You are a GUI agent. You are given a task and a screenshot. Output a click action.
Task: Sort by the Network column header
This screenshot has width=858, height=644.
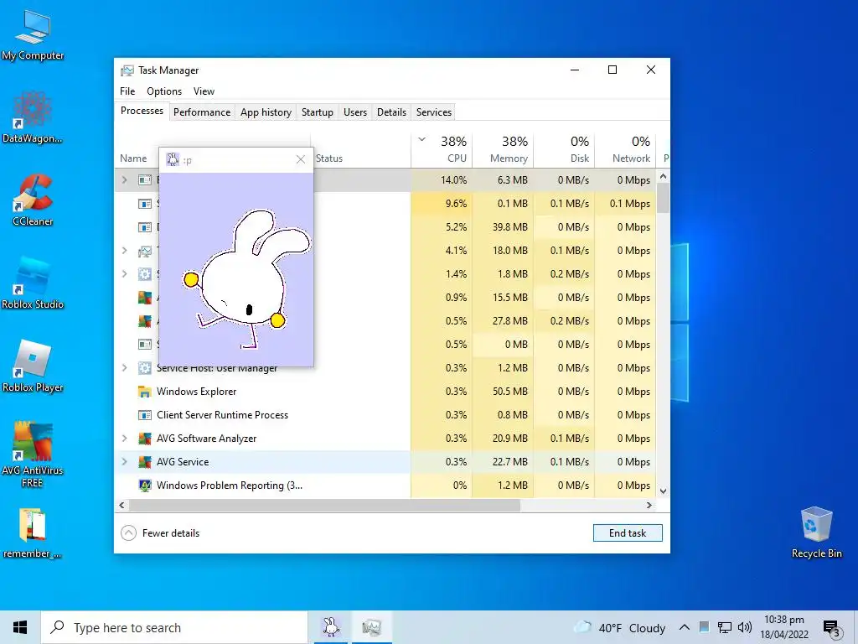click(625, 149)
